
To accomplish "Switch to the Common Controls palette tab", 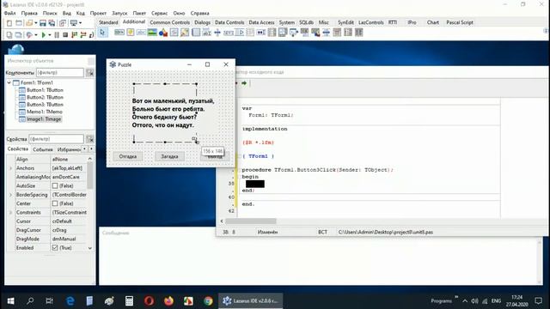I will (170, 22).
